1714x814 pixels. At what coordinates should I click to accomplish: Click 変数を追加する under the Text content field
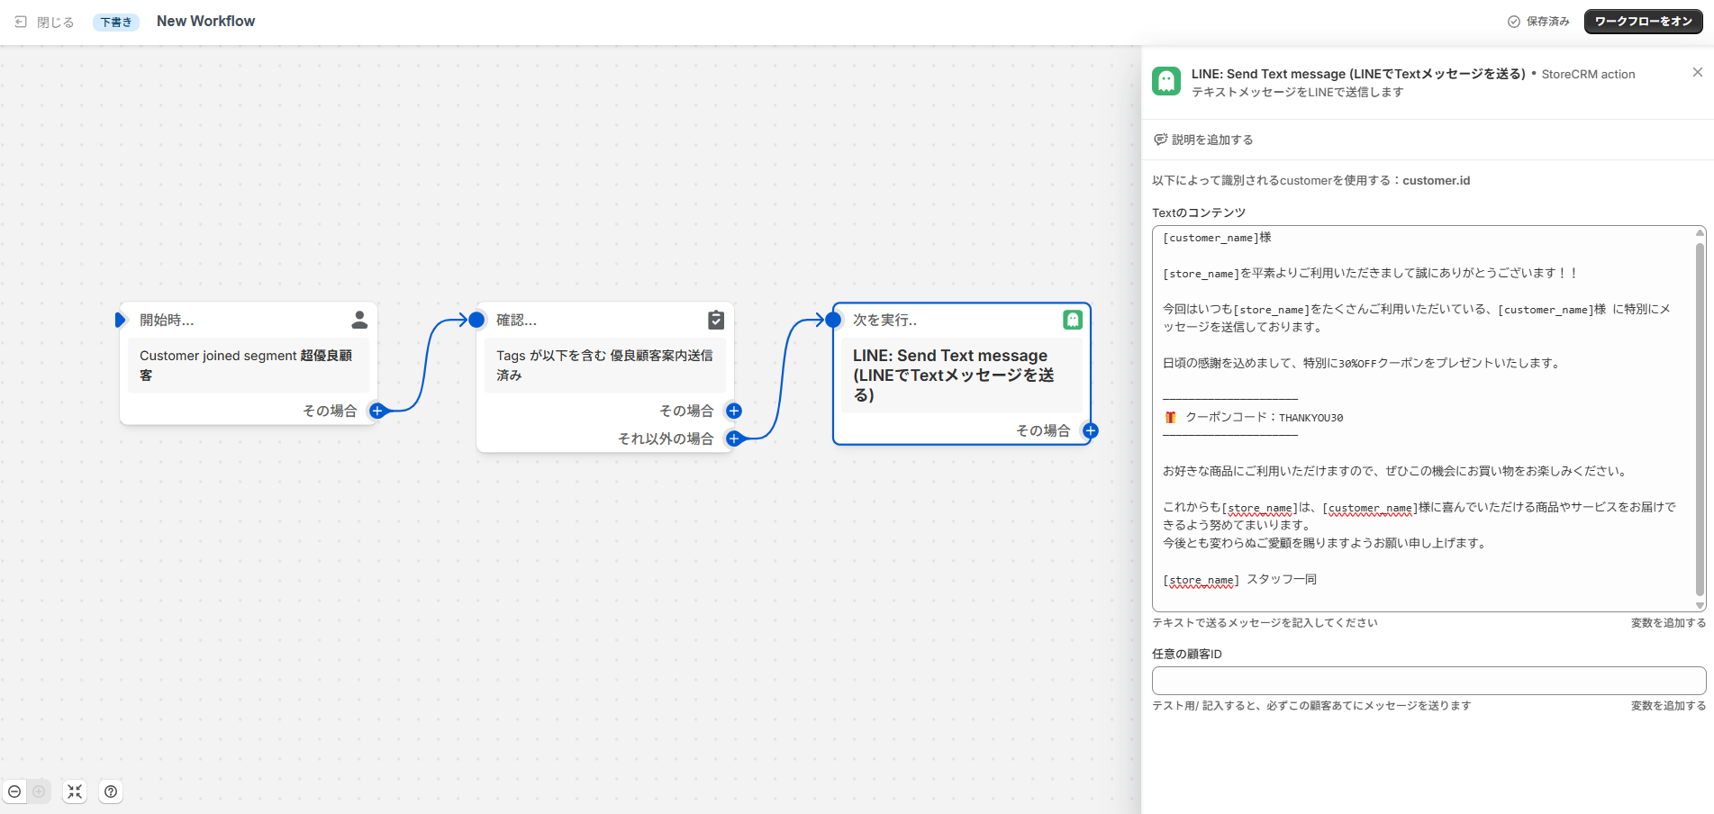click(1668, 623)
